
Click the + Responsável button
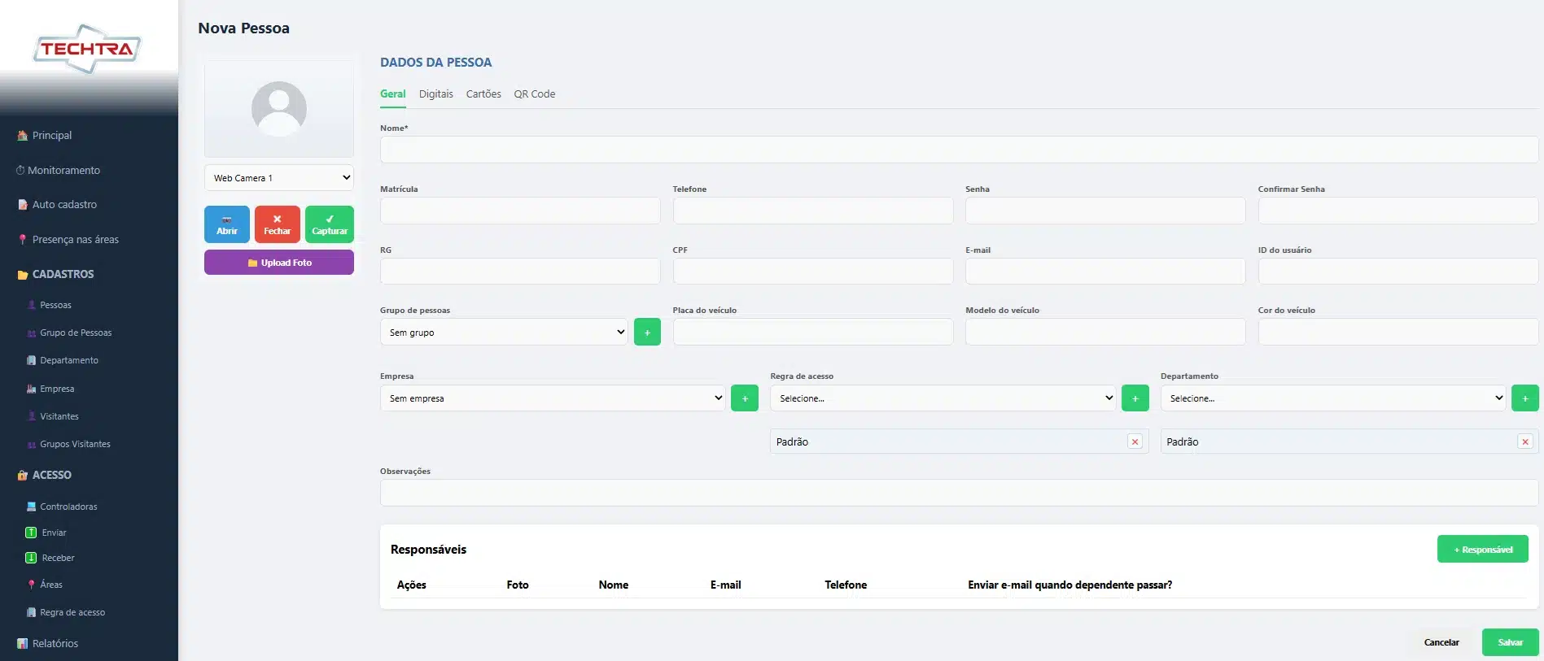tap(1483, 549)
